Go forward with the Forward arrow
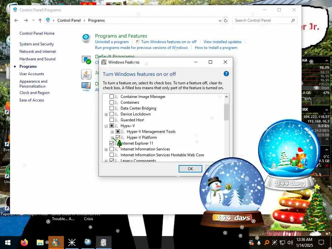Viewport: 332px width, 249px height. [x=26, y=20]
